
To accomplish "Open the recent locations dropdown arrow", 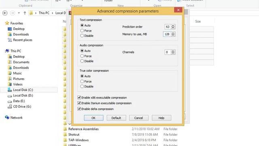I will [x=19, y=13].
